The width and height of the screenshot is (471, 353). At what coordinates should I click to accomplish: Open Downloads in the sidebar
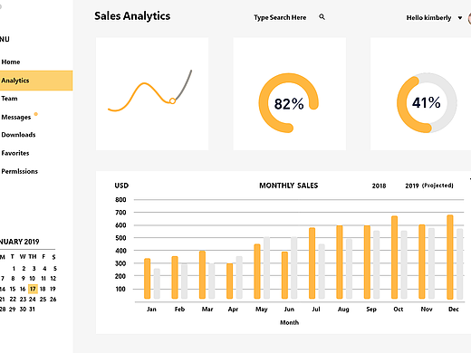18,135
